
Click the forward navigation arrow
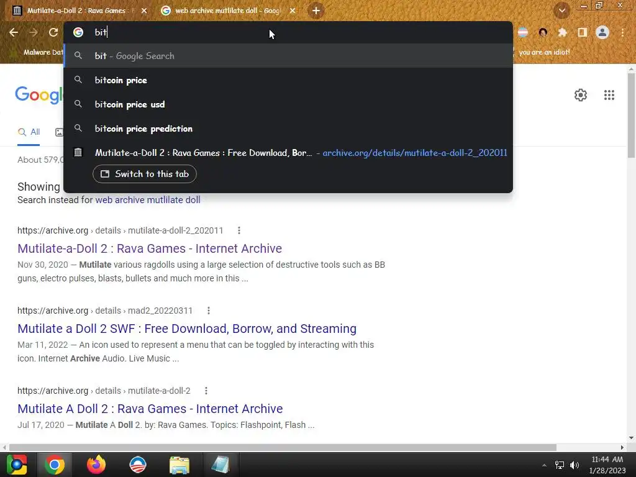(34, 32)
